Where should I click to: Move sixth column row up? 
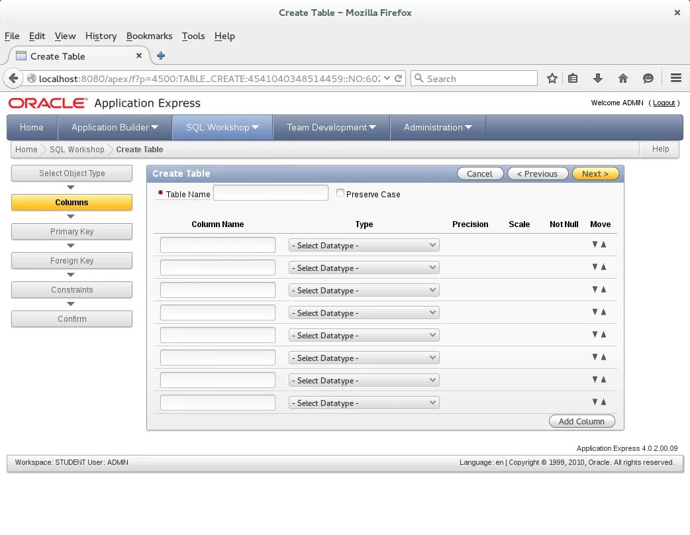click(x=604, y=357)
